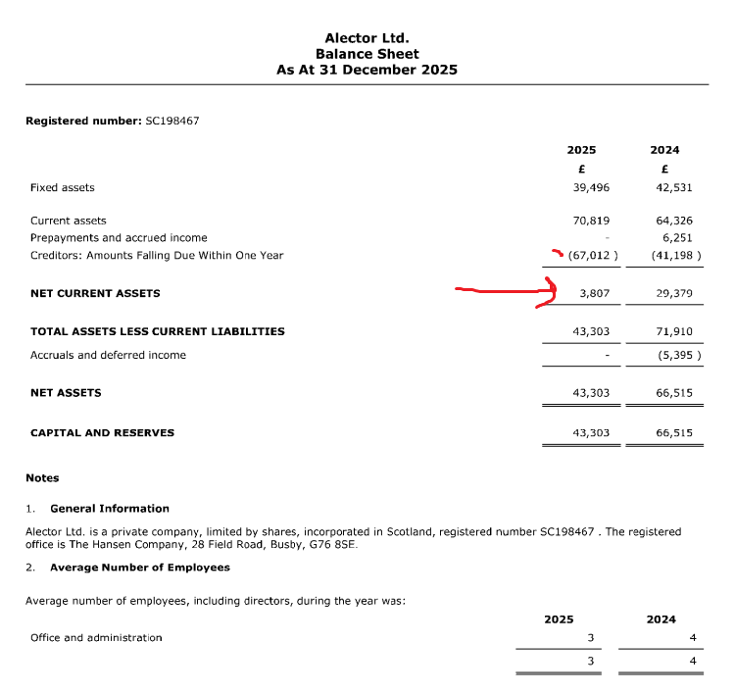Click the Net Assets 2024 value 66,515
Image resolution: width=735 pixels, height=692 pixels.
click(674, 393)
